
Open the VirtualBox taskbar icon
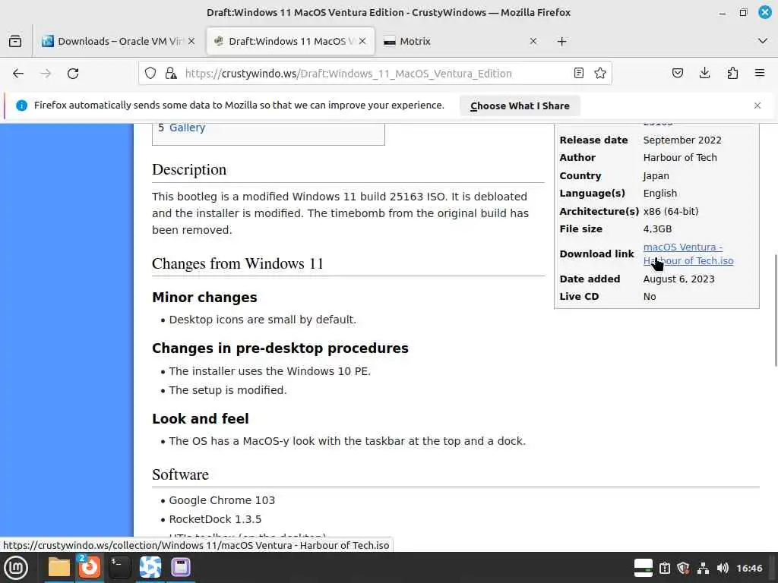[x=150, y=567]
